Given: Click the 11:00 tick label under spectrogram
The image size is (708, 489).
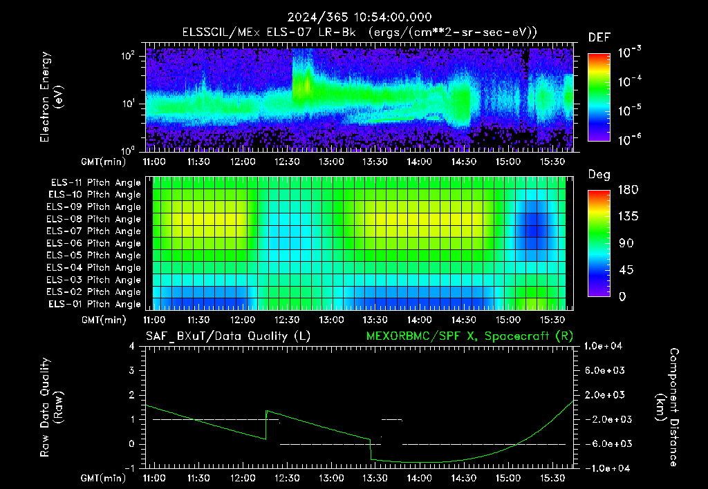Looking at the screenshot, I should click(154, 162).
